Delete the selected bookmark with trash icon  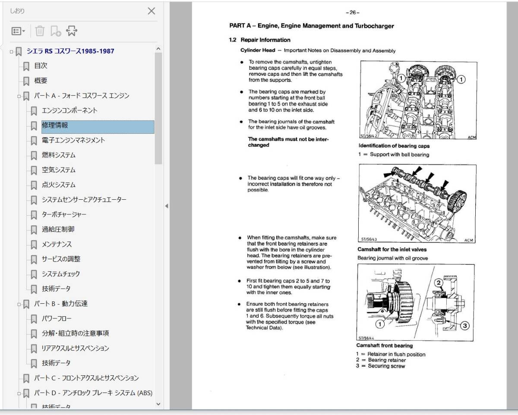tap(40, 31)
